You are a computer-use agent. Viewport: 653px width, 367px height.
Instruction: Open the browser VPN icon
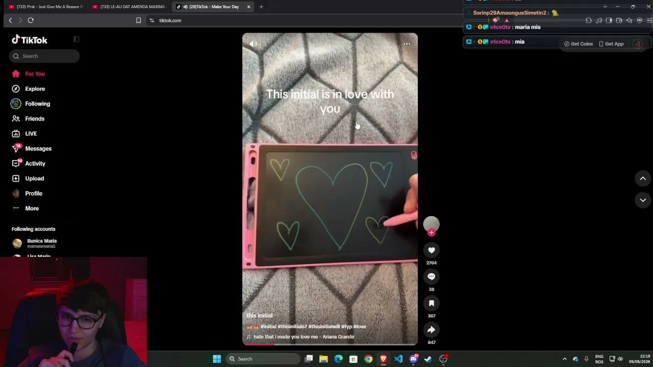(639, 20)
